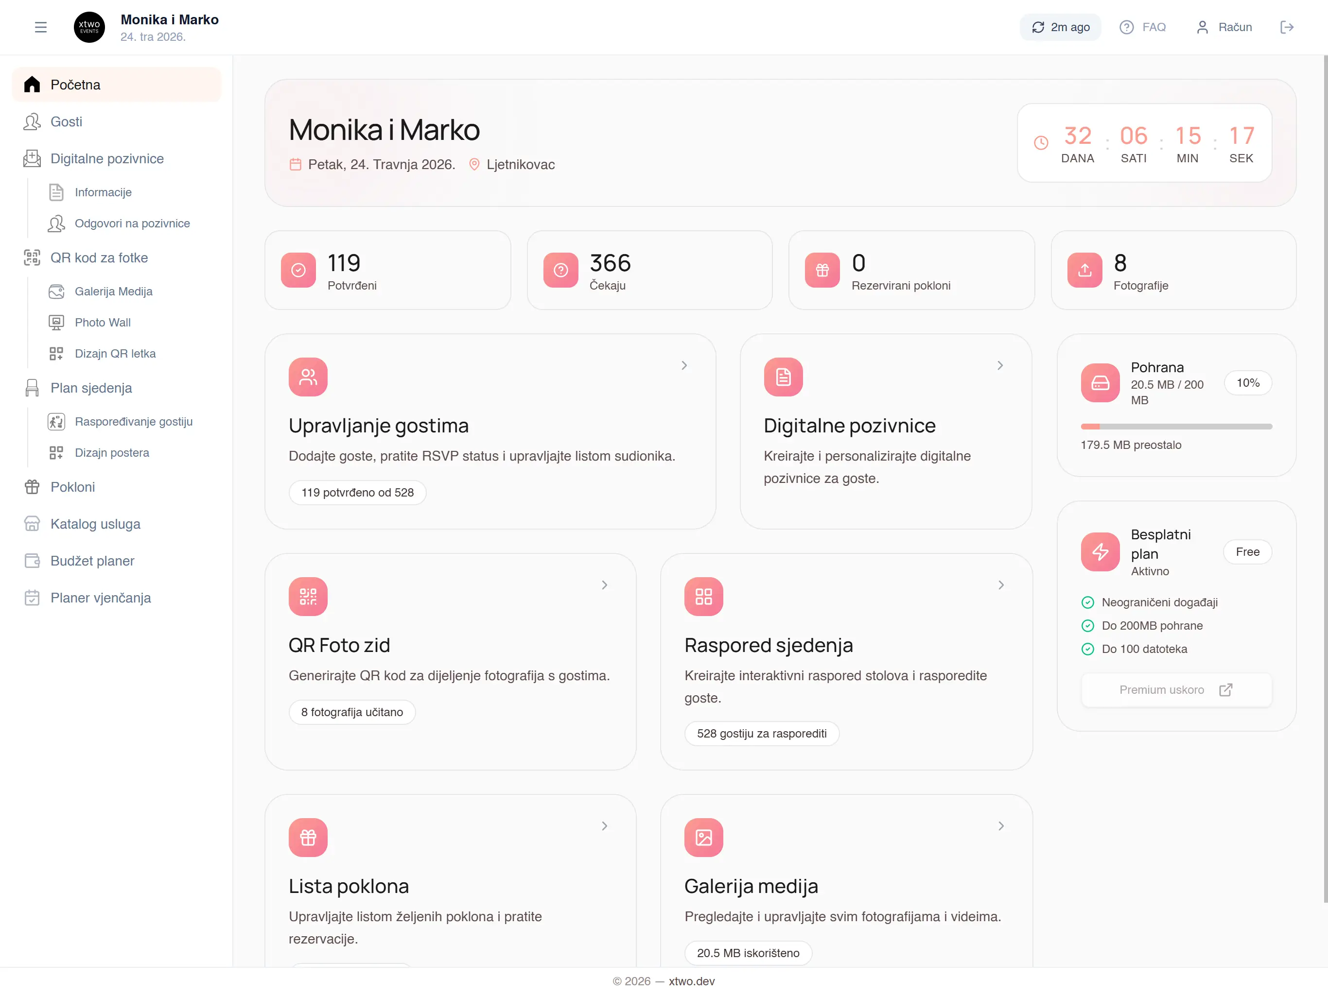Open Premium uskoro link

point(1175,689)
